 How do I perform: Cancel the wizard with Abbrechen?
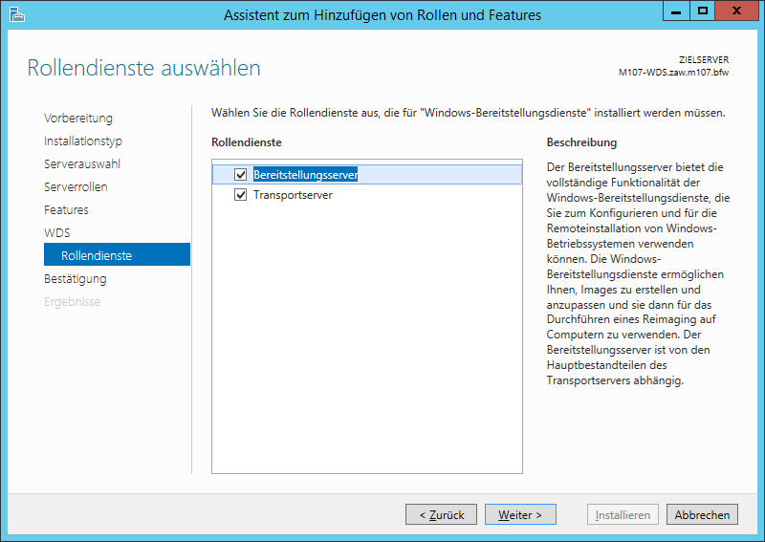coord(702,514)
